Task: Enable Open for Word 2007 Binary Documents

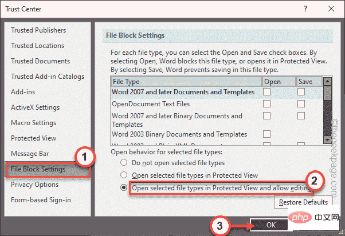Action: tap(266, 115)
